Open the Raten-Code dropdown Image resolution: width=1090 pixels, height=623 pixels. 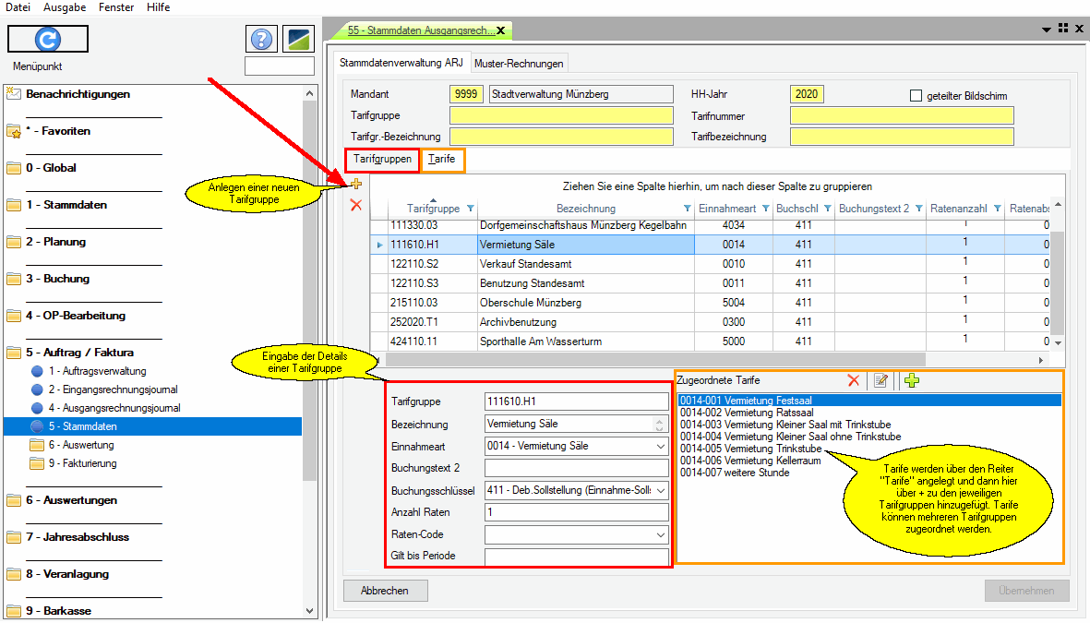tap(660, 535)
